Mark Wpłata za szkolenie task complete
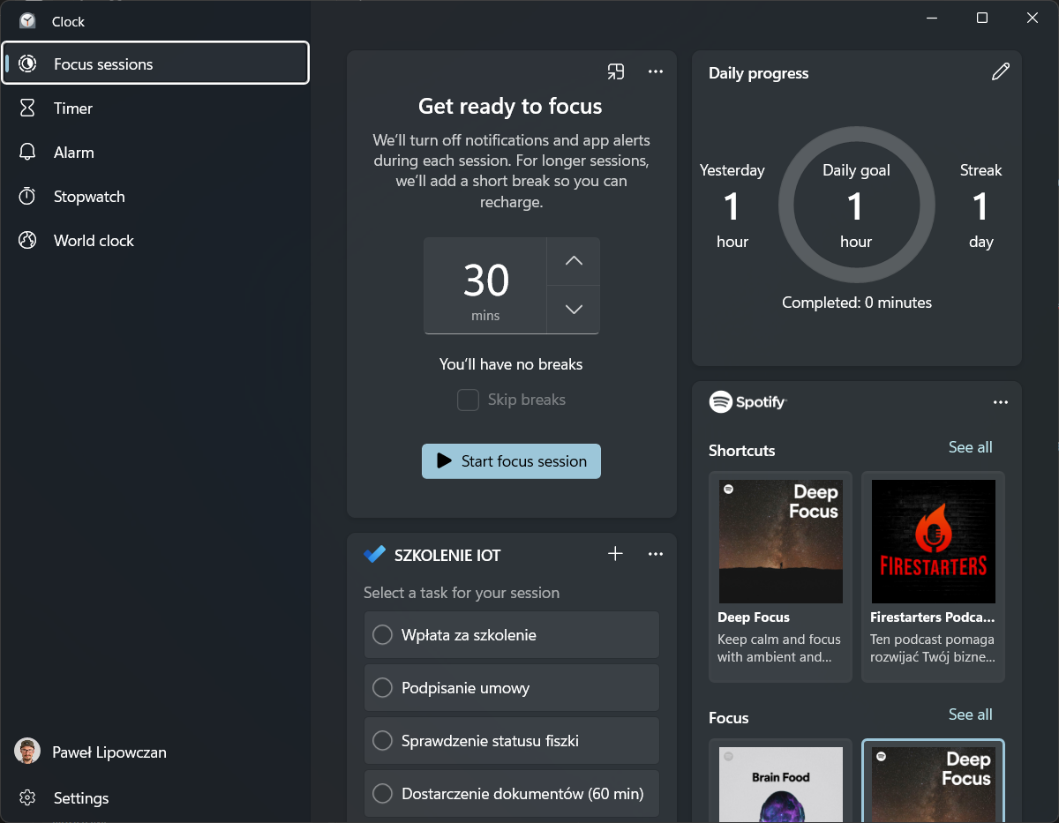Viewport: 1059px width, 823px height. 382,635
